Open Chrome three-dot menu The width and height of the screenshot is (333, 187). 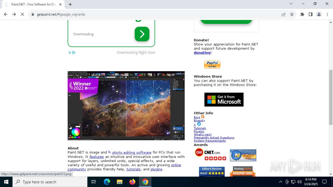pos(327,14)
